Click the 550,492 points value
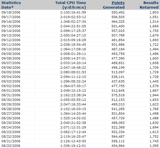 coord(118,12)
